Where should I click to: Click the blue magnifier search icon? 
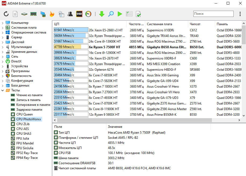pyautogui.click(x=111, y=14)
